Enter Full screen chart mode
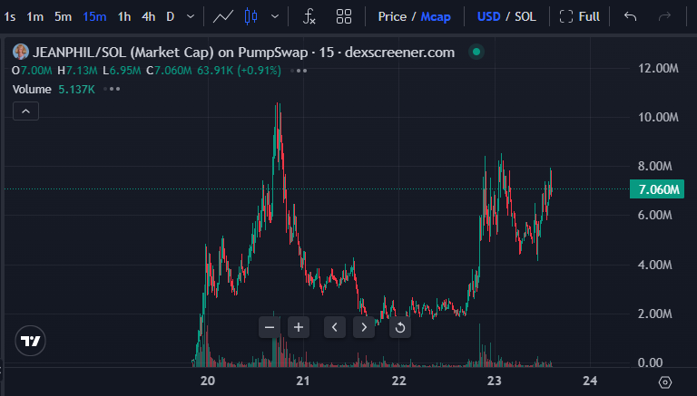Image resolution: width=697 pixels, height=396 pixels. point(579,17)
